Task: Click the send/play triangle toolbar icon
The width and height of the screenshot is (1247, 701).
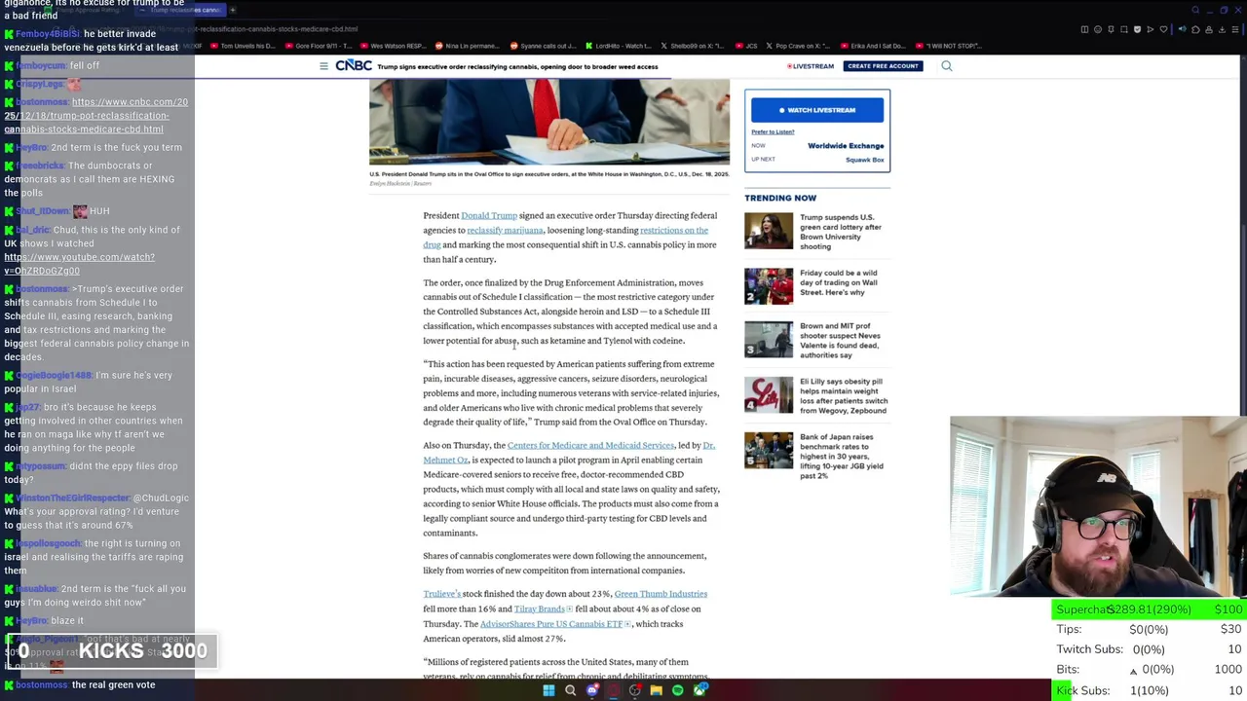Action: pos(1151,29)
